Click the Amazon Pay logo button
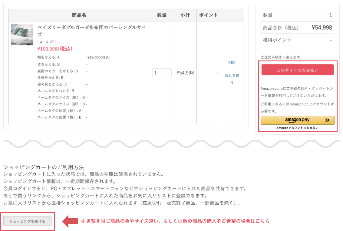 click(297, 120)
